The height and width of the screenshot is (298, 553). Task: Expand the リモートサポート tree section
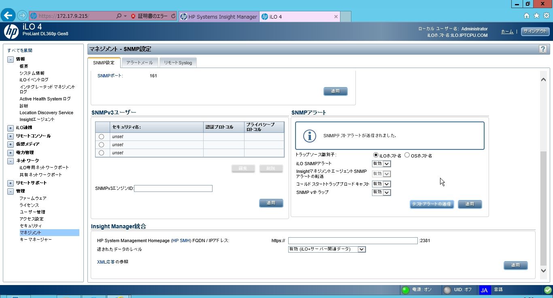11,183
